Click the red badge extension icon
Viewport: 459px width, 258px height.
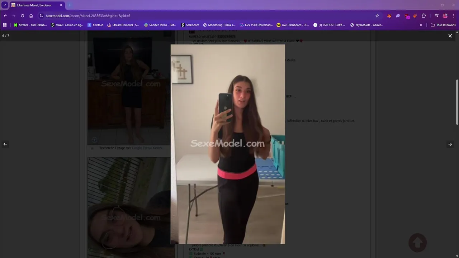click(407, 16)
